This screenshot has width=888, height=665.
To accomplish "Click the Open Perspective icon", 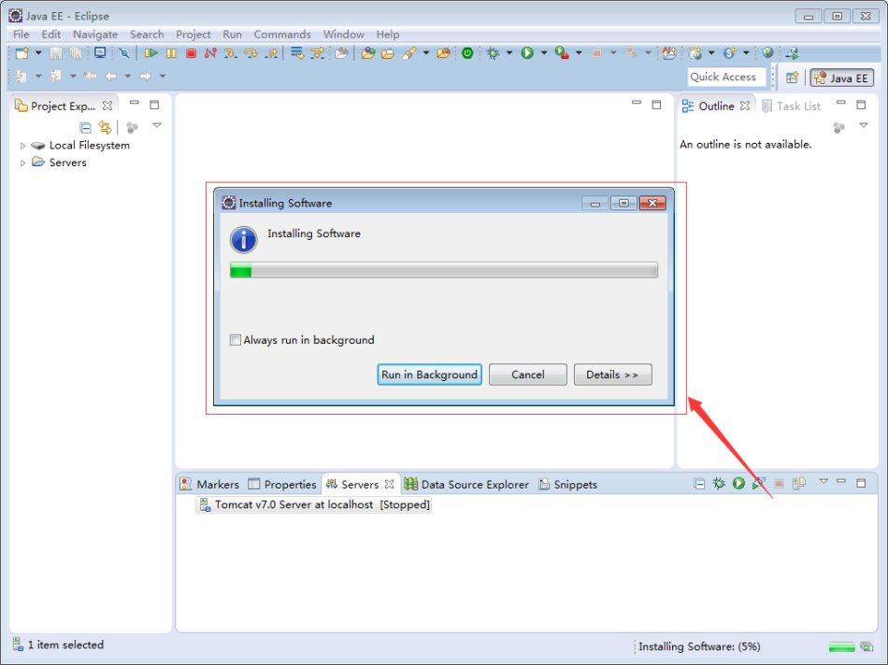I will click(793, 78).
